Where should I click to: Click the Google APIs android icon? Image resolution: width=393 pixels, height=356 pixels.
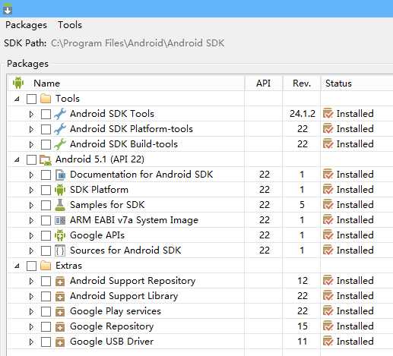click(60, 235)
